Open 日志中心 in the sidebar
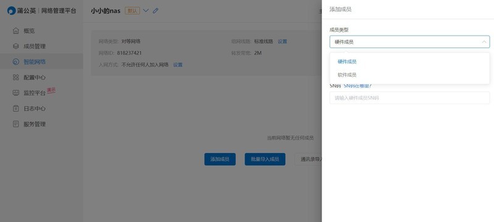 pyautogui.click(x=41, y=108)
